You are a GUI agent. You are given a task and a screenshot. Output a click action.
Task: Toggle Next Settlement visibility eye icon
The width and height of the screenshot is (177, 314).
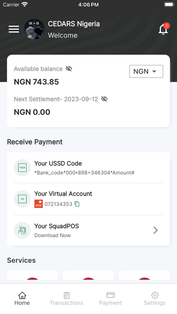[x=104, y=99]
